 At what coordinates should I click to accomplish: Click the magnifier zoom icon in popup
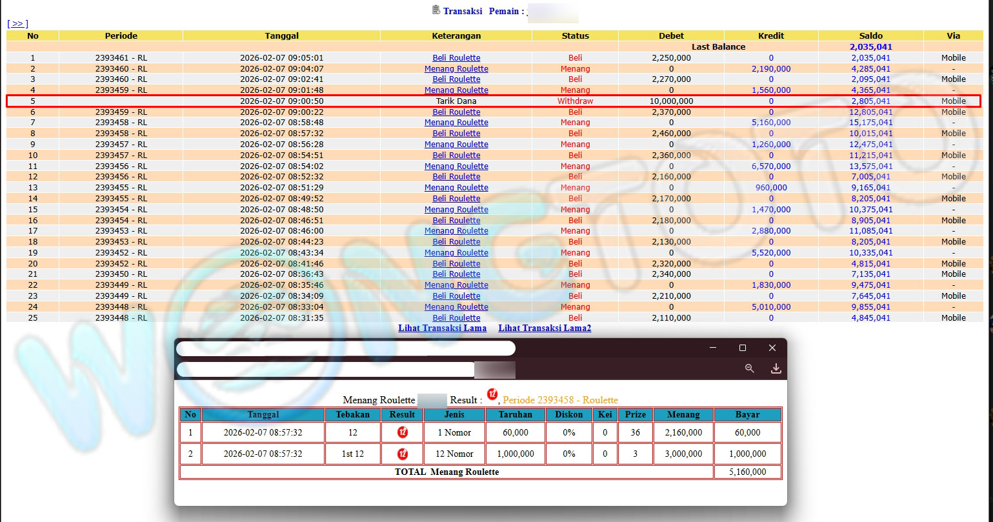[749, 368]
